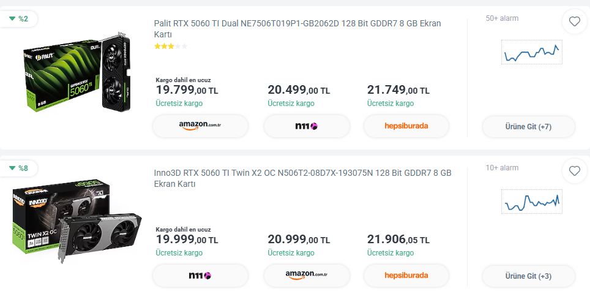Screen dimensions: 590x291
Task: Favorite the Palit RTX 5060 Ti with heart icon
Action: click(574, 22)
